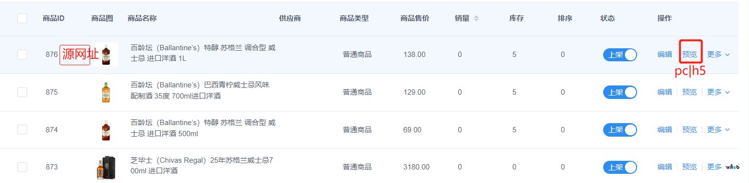Open Chivas Regal thumbnail for item 873
Image resolution: width=749 pixels, height=183 pixels.
106,168
